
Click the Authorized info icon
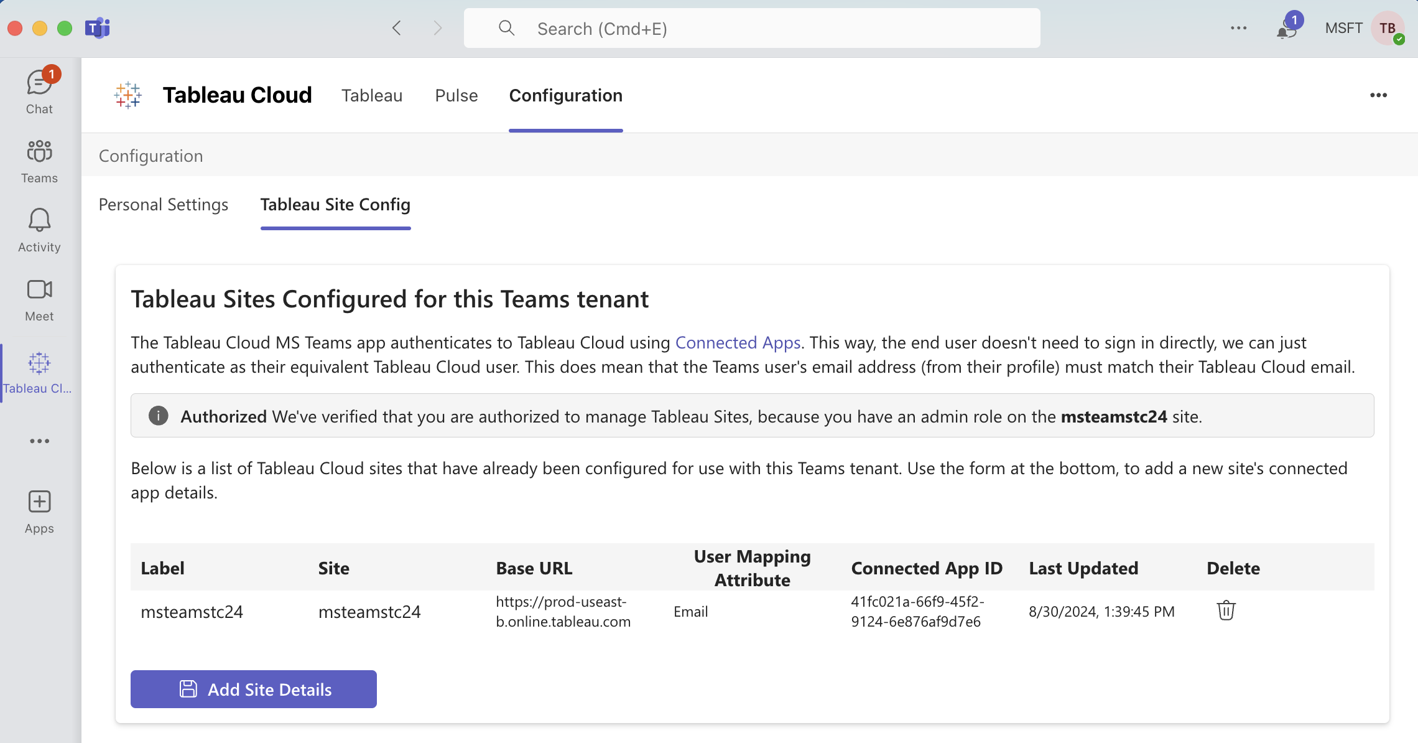pyautogui.click(x=159, y=416)
